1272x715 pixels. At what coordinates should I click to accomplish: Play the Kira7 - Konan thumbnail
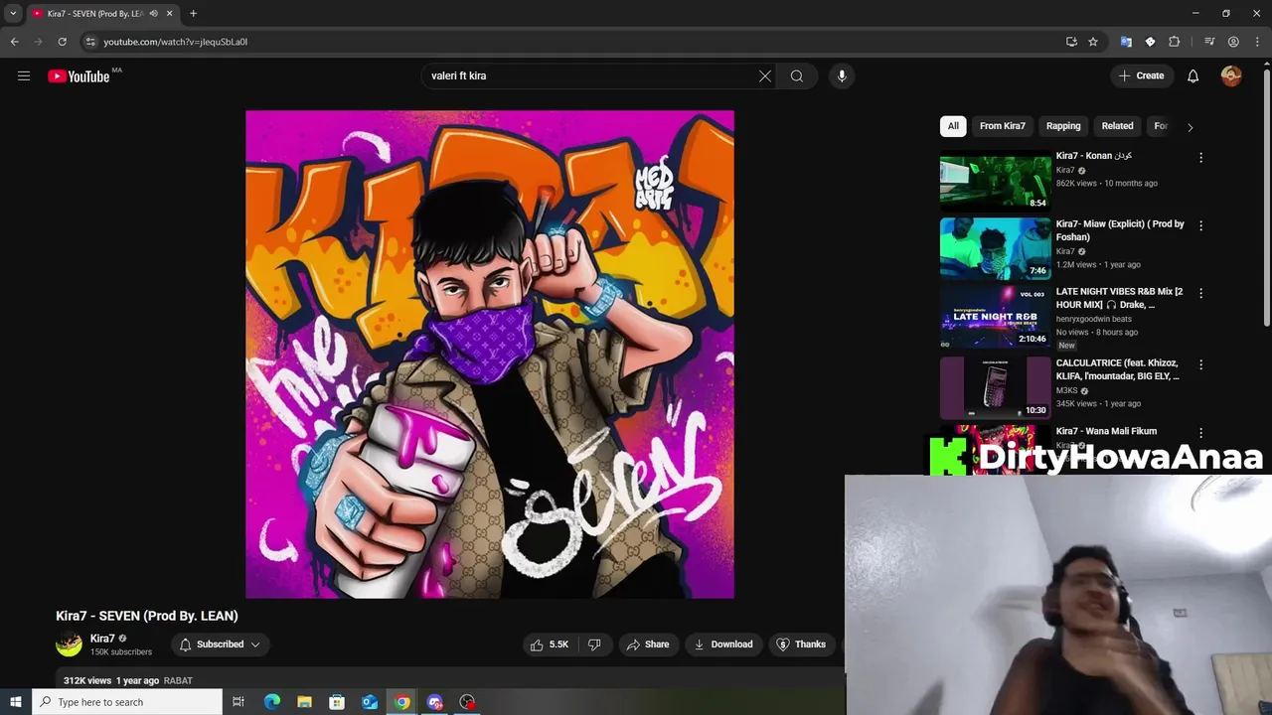(995, 179)
